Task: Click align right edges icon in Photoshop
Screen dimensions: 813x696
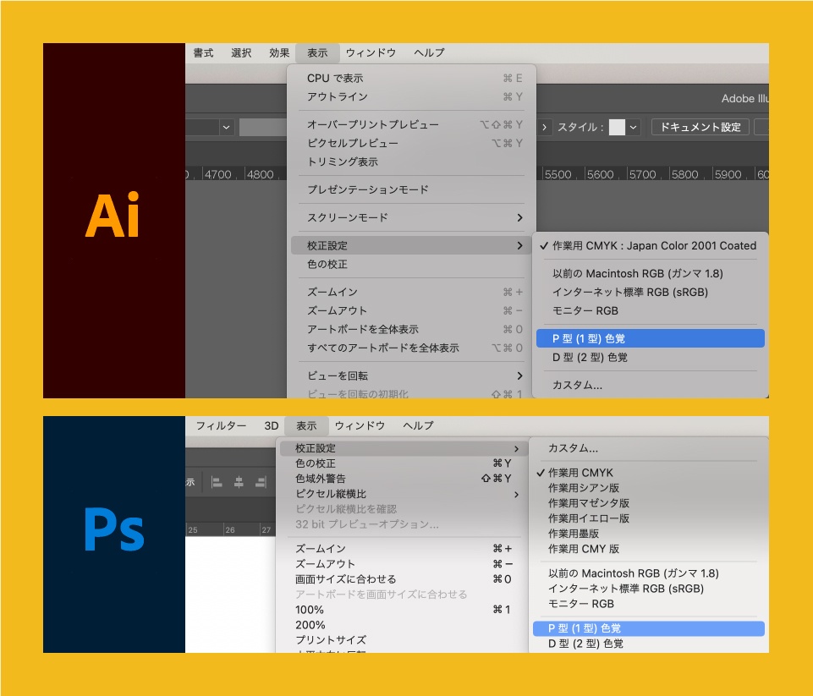Action: [261, 483]
